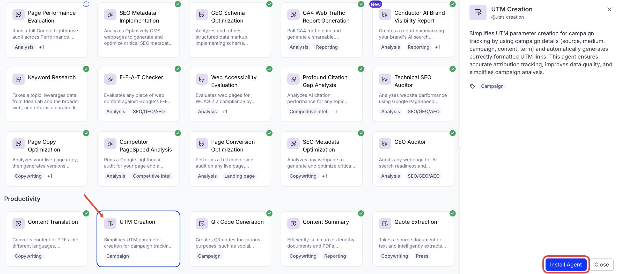Click the Reporting tag on GA4 Web Traffic card
This screenshot has width=618, height=274.
point(327,47)
